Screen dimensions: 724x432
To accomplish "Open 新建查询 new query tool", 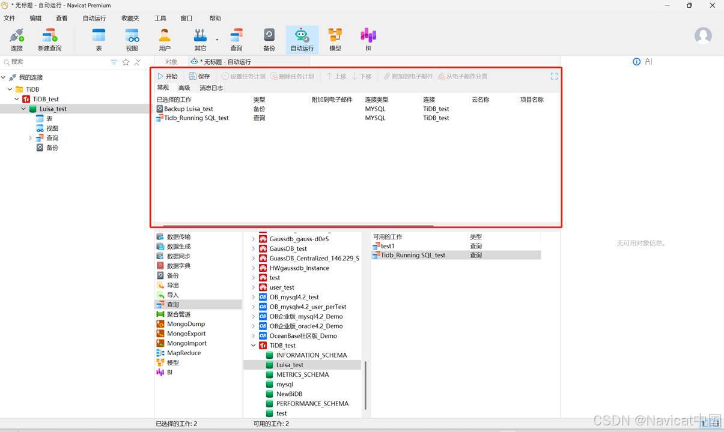I will click(x=49, y=39).
